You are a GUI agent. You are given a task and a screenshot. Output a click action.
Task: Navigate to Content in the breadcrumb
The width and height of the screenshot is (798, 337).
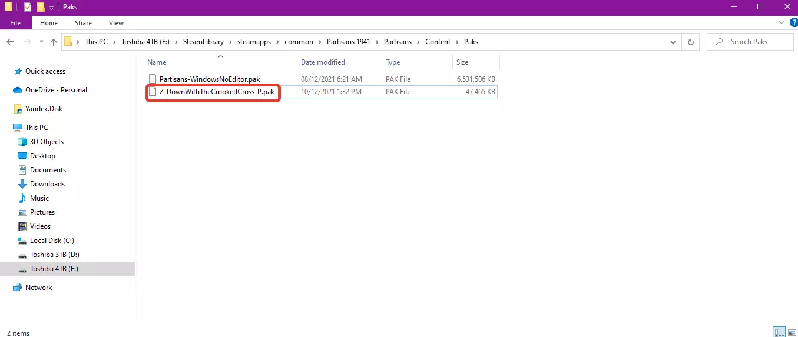438,42
